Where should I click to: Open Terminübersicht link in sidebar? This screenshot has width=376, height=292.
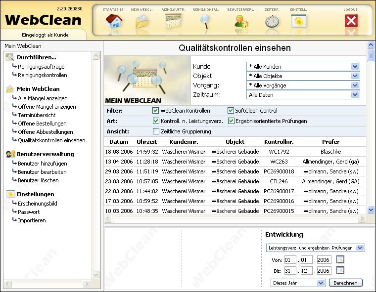tap(37, 115)
